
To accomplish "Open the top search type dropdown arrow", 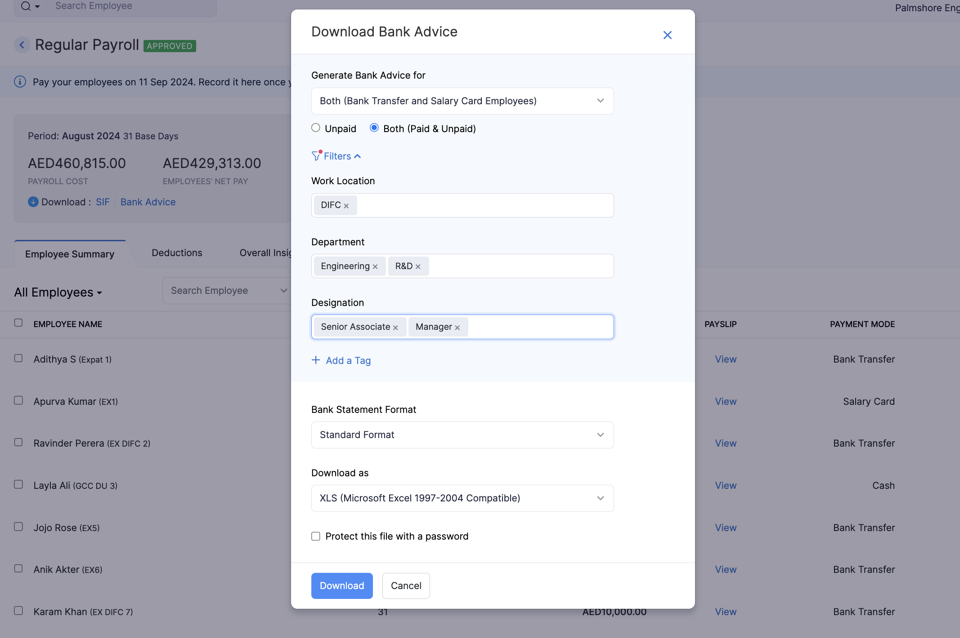I will (x=37, y=6).
